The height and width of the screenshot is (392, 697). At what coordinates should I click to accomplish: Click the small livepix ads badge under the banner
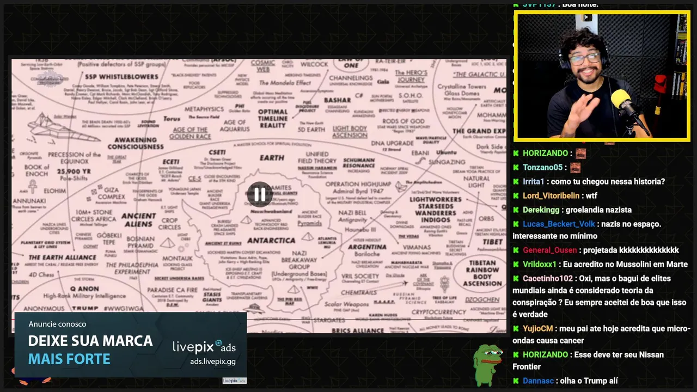[x=234, y=381]
